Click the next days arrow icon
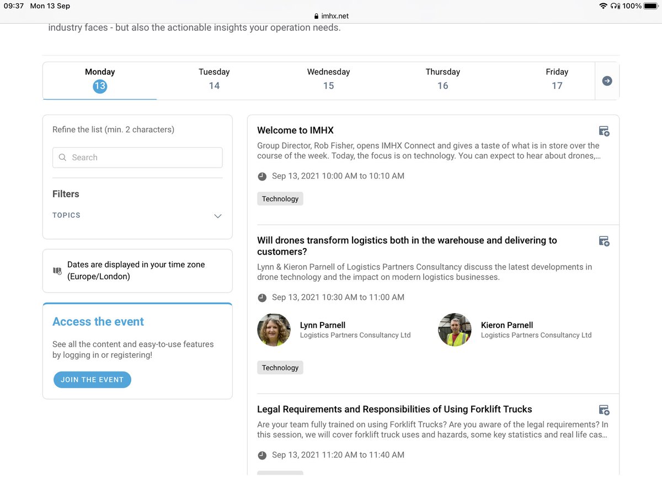Image resolution: width=662 pixels, height=496 pixels. click(607, 81)
